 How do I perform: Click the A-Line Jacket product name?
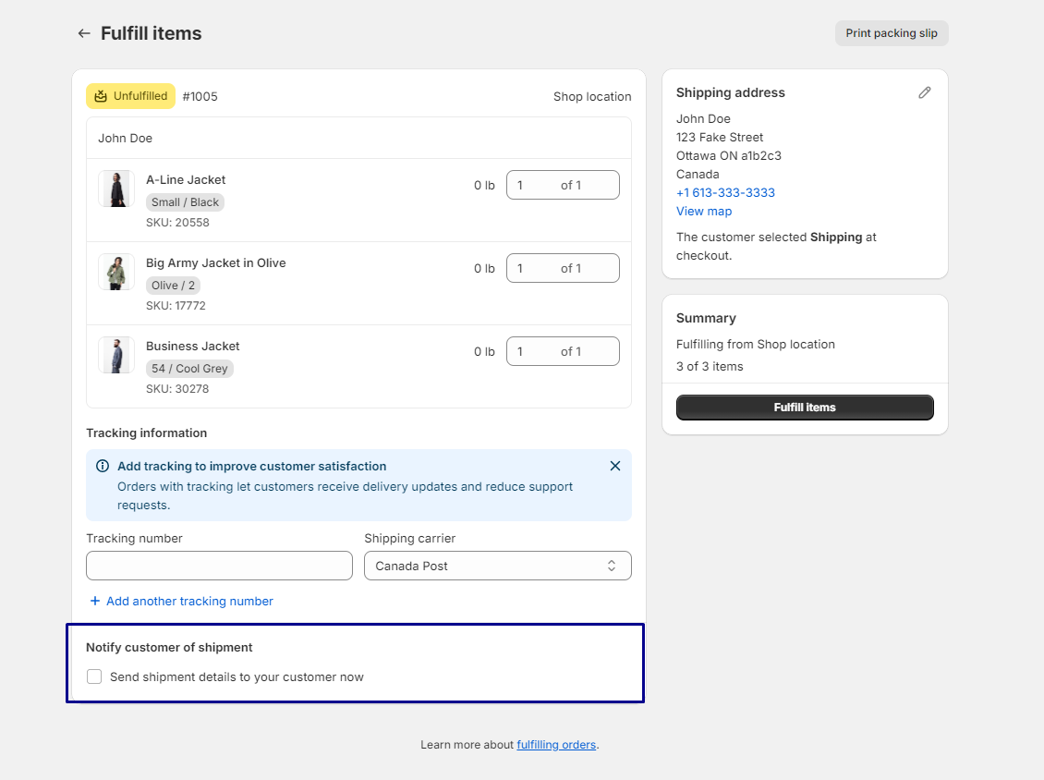pyautogui.click(x=186, y=180)
